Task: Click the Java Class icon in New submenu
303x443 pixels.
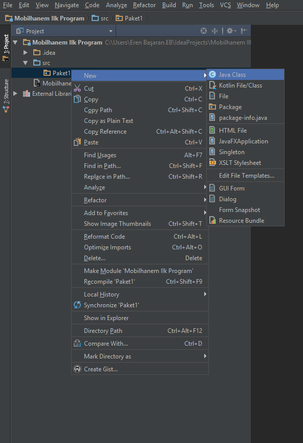Action: (x=212, y=75)
